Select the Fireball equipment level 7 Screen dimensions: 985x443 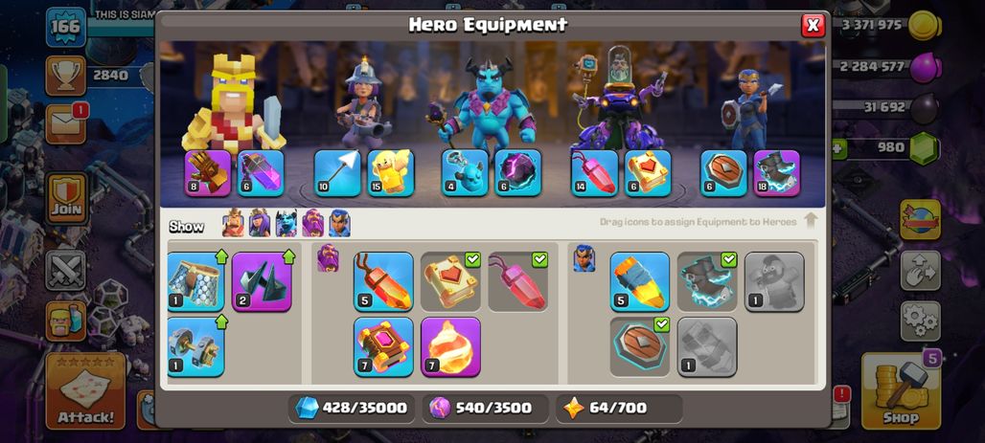(450, 347)
